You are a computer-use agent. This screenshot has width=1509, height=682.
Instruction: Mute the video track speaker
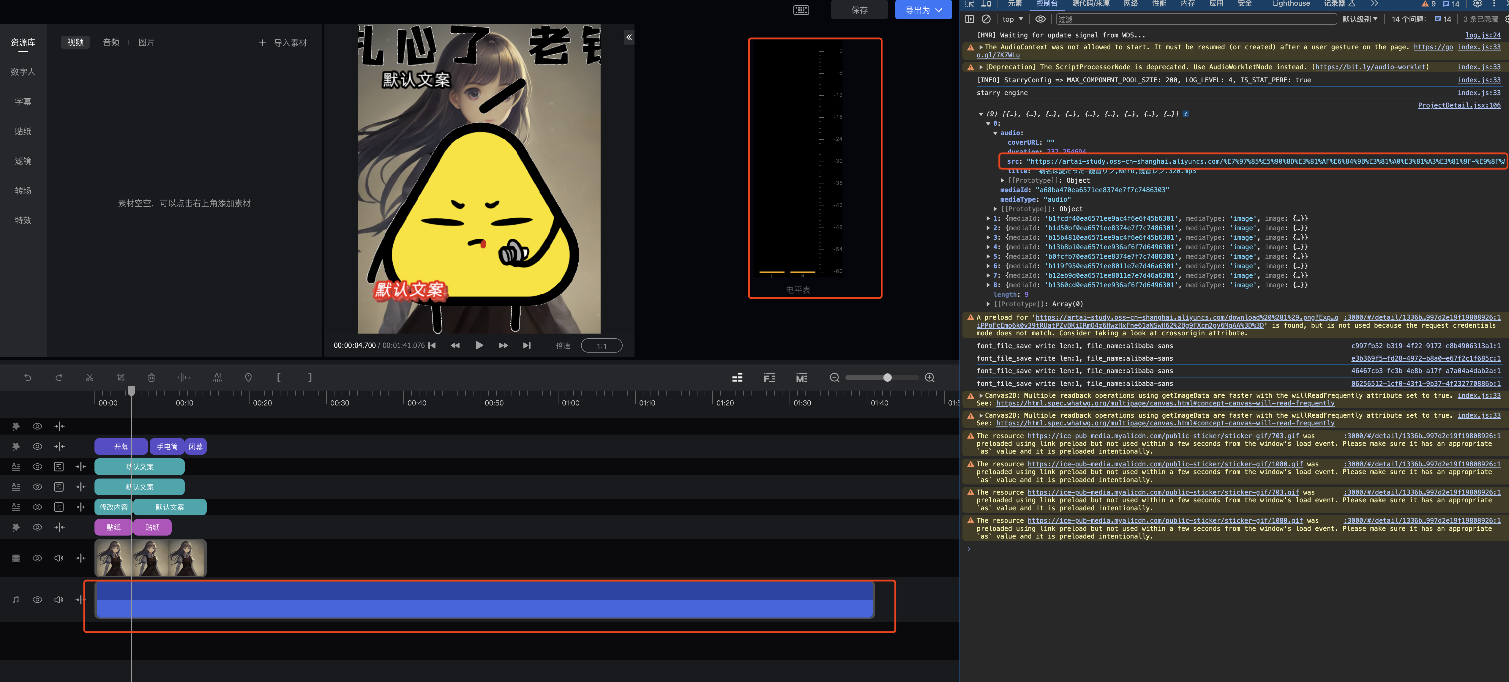click(x=59, y=558)
